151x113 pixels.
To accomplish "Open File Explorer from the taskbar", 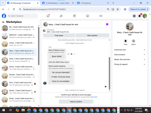I will (23, 110).
